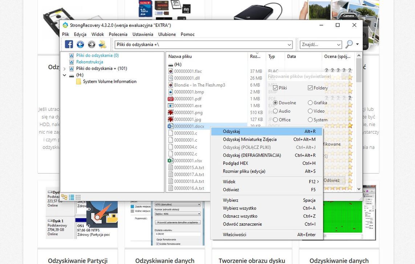
Task: Switch to the list view icon
Action: [x=72, y=197]
